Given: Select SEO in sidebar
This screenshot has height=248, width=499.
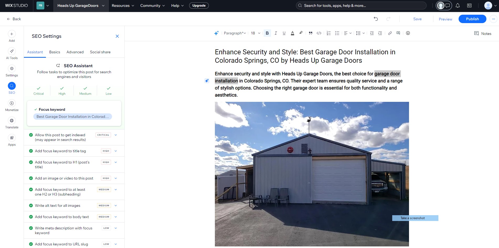Looking at the screenshot, I should pos(12,88).
